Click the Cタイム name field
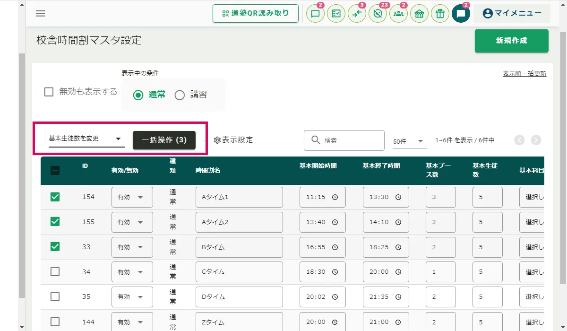 tap(239, 272)
